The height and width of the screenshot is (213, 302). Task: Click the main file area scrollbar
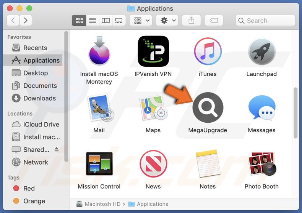tap(296, 113)
